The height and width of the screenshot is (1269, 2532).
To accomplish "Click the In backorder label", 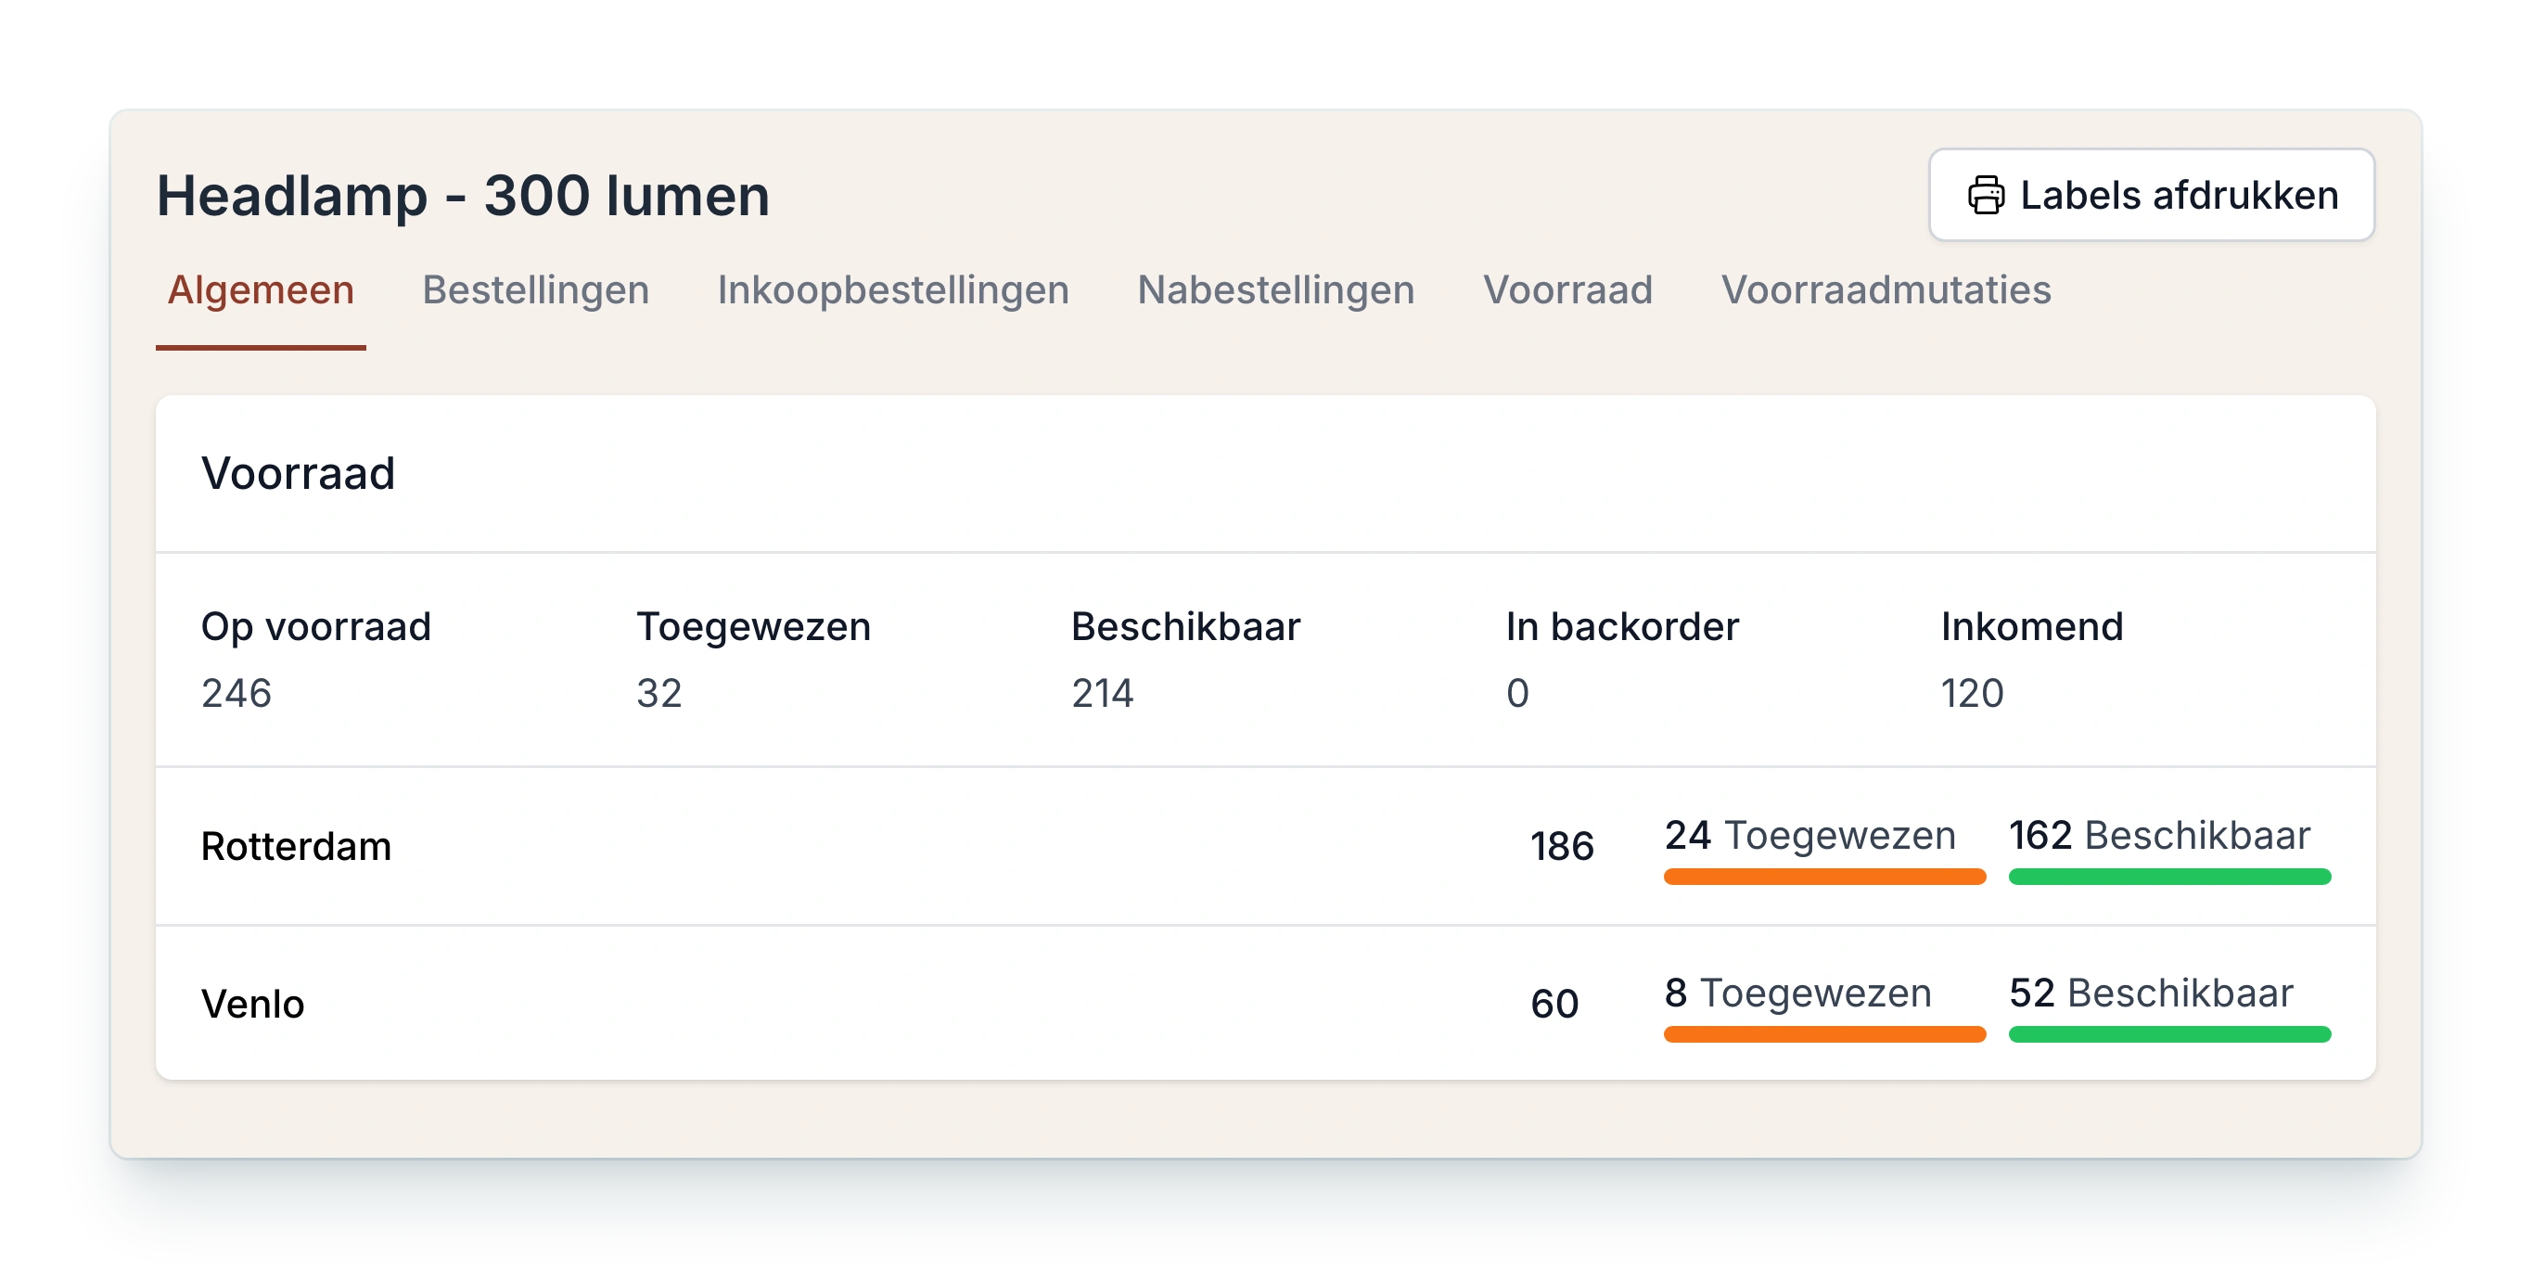I will (1622, 626).
